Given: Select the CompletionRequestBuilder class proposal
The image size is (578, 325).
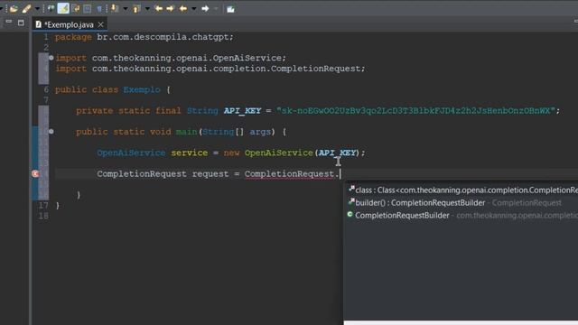Looking at the screenshot, I should click(462, 215).
